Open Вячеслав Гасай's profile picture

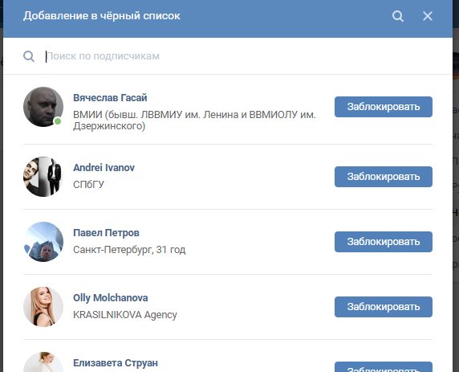pyautogui.click(x=43, y=107)
